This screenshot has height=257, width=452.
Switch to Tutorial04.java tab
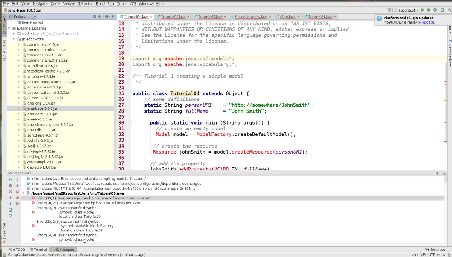click(x=320, y=17)
